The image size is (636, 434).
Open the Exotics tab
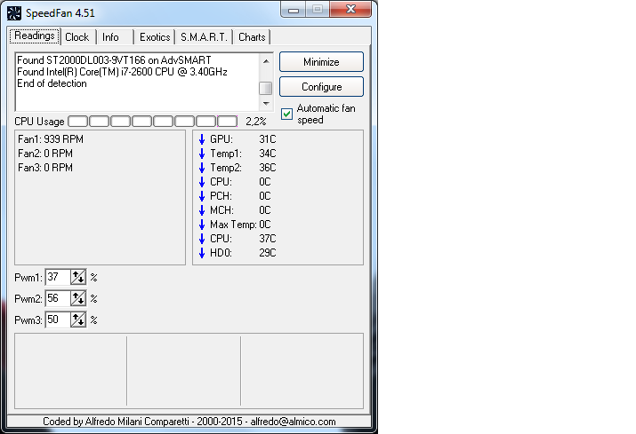click(x=155, y=37)
